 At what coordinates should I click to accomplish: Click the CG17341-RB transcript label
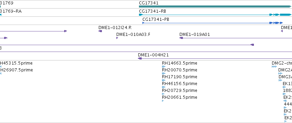[152, 11]
